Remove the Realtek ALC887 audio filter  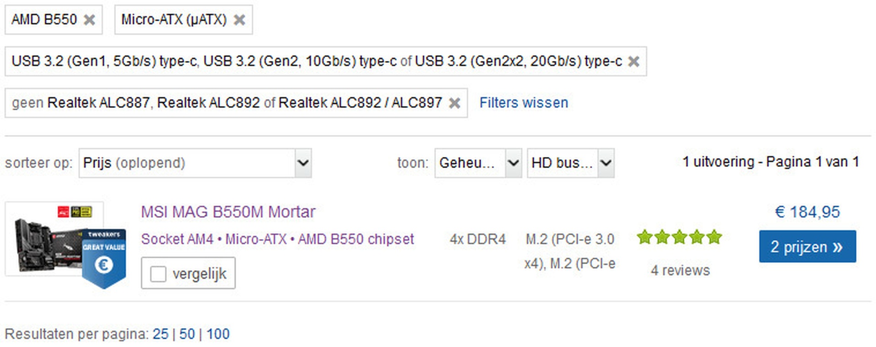coord(454,103)
